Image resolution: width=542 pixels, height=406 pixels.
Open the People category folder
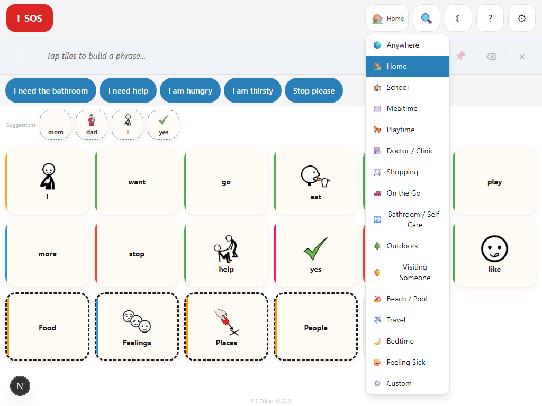[316, 327]
